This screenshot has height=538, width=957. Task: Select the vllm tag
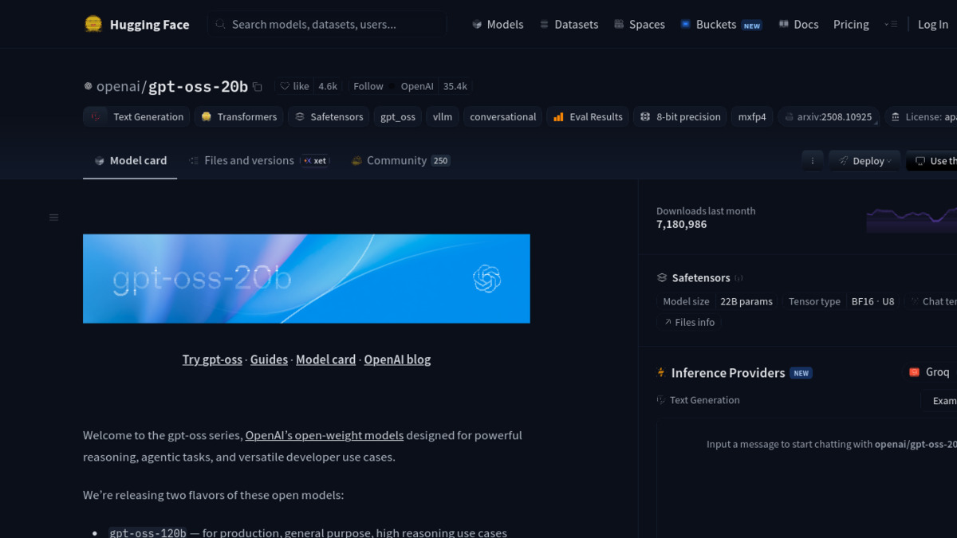click(x=443, y=116)
